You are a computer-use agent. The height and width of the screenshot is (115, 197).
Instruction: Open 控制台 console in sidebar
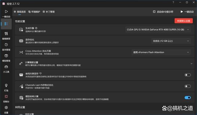click(x=6, y=98)
